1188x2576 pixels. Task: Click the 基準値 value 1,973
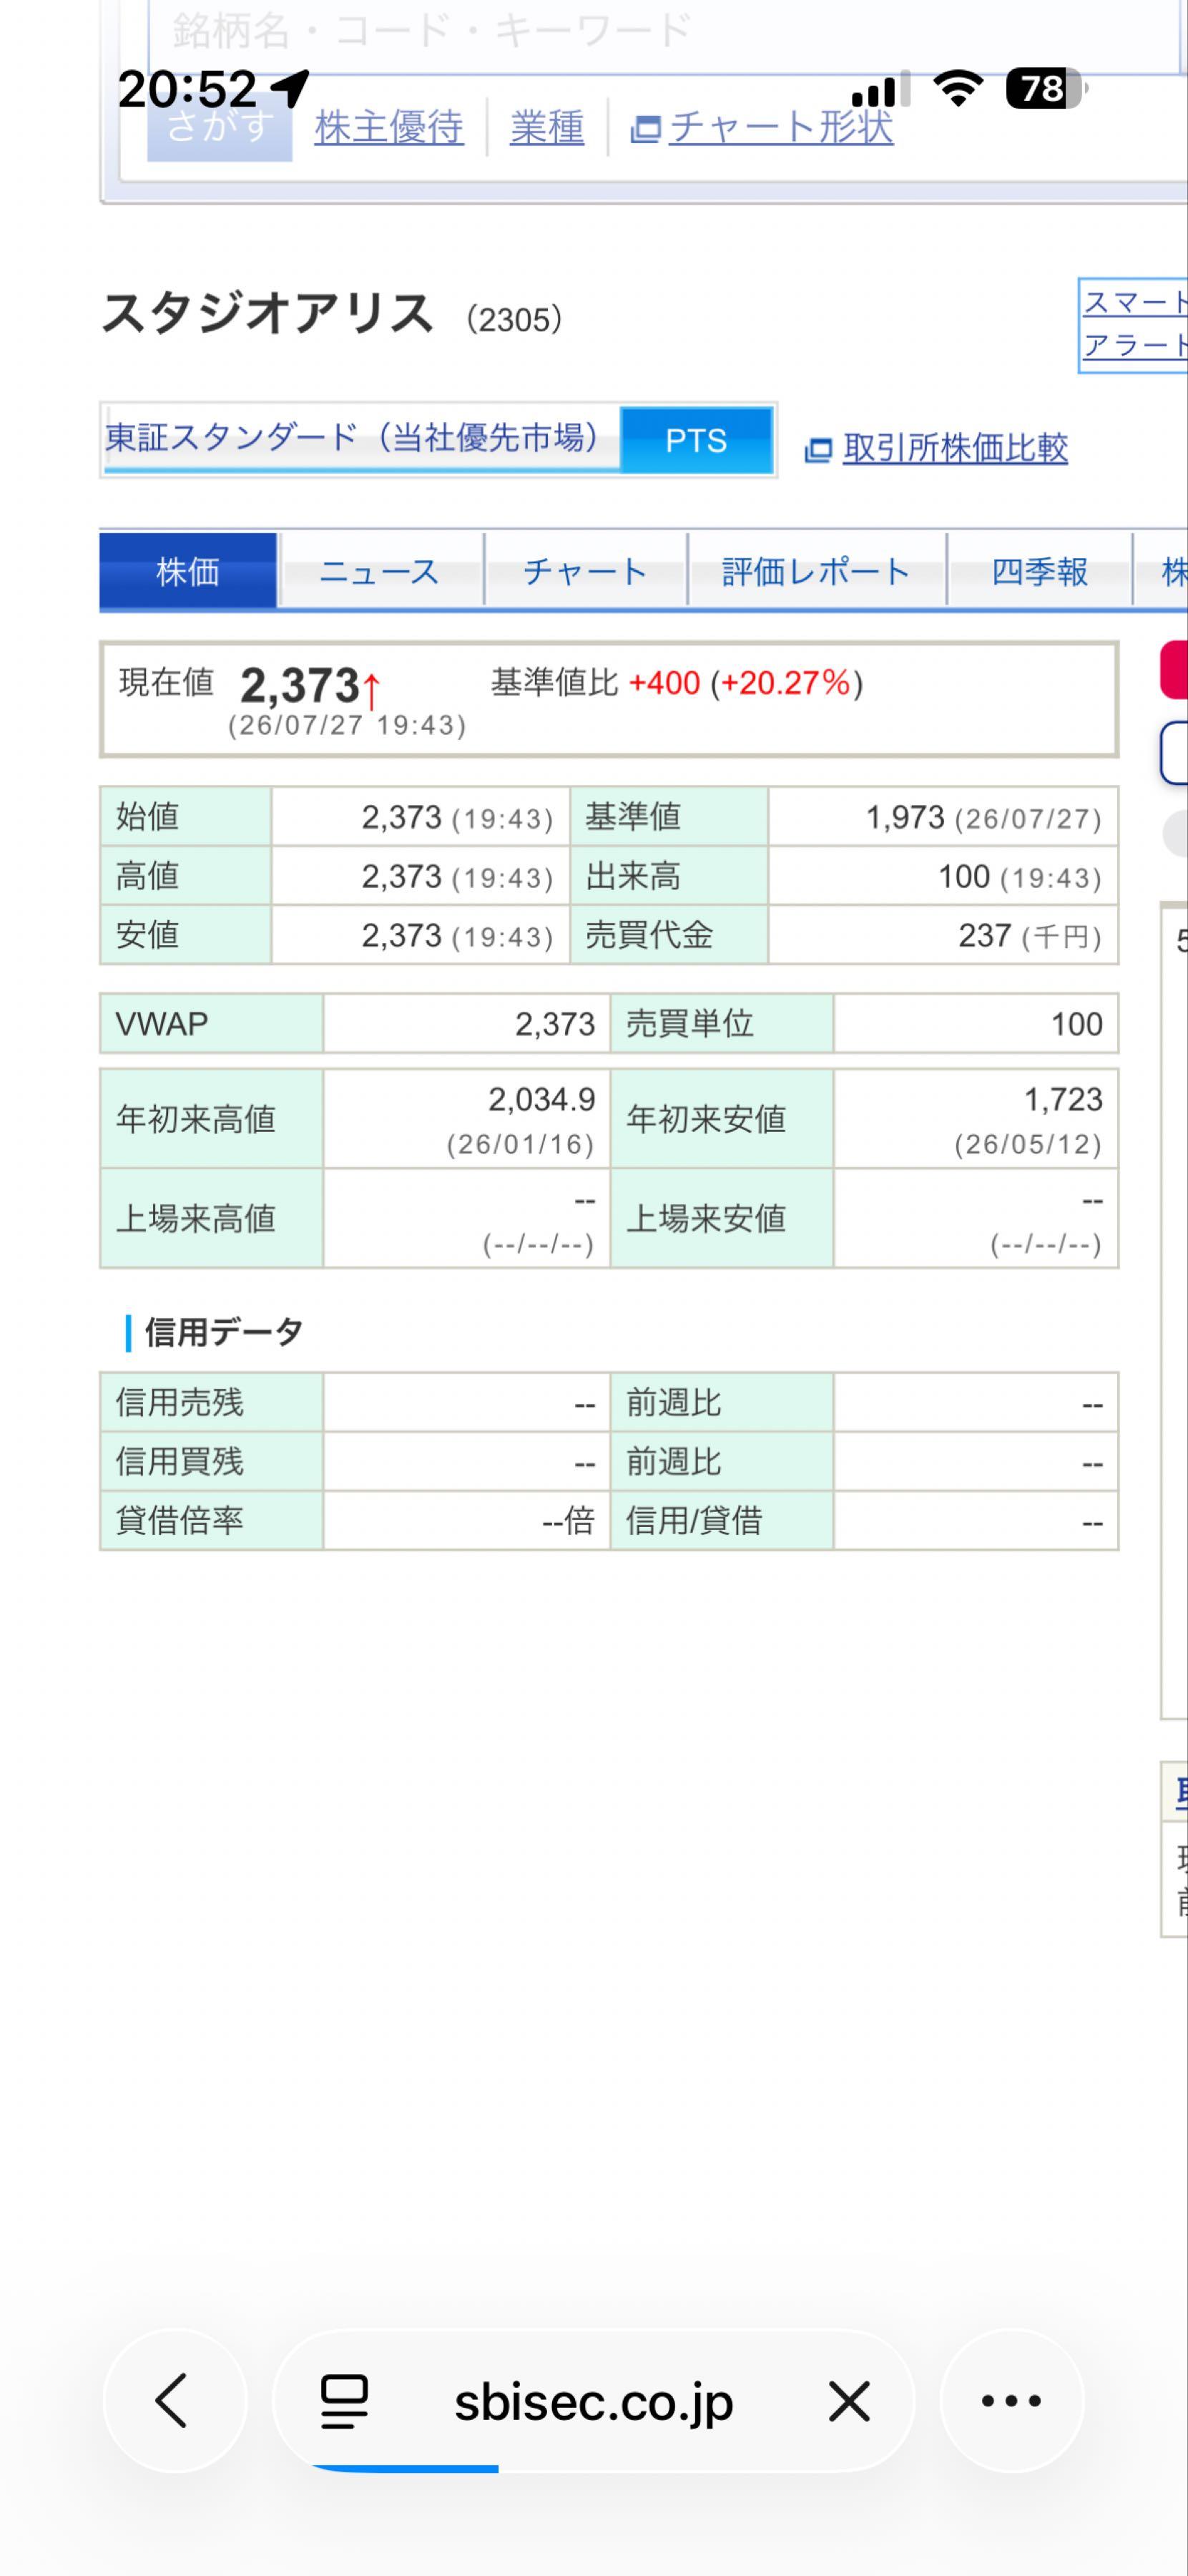tap(905, 818)
